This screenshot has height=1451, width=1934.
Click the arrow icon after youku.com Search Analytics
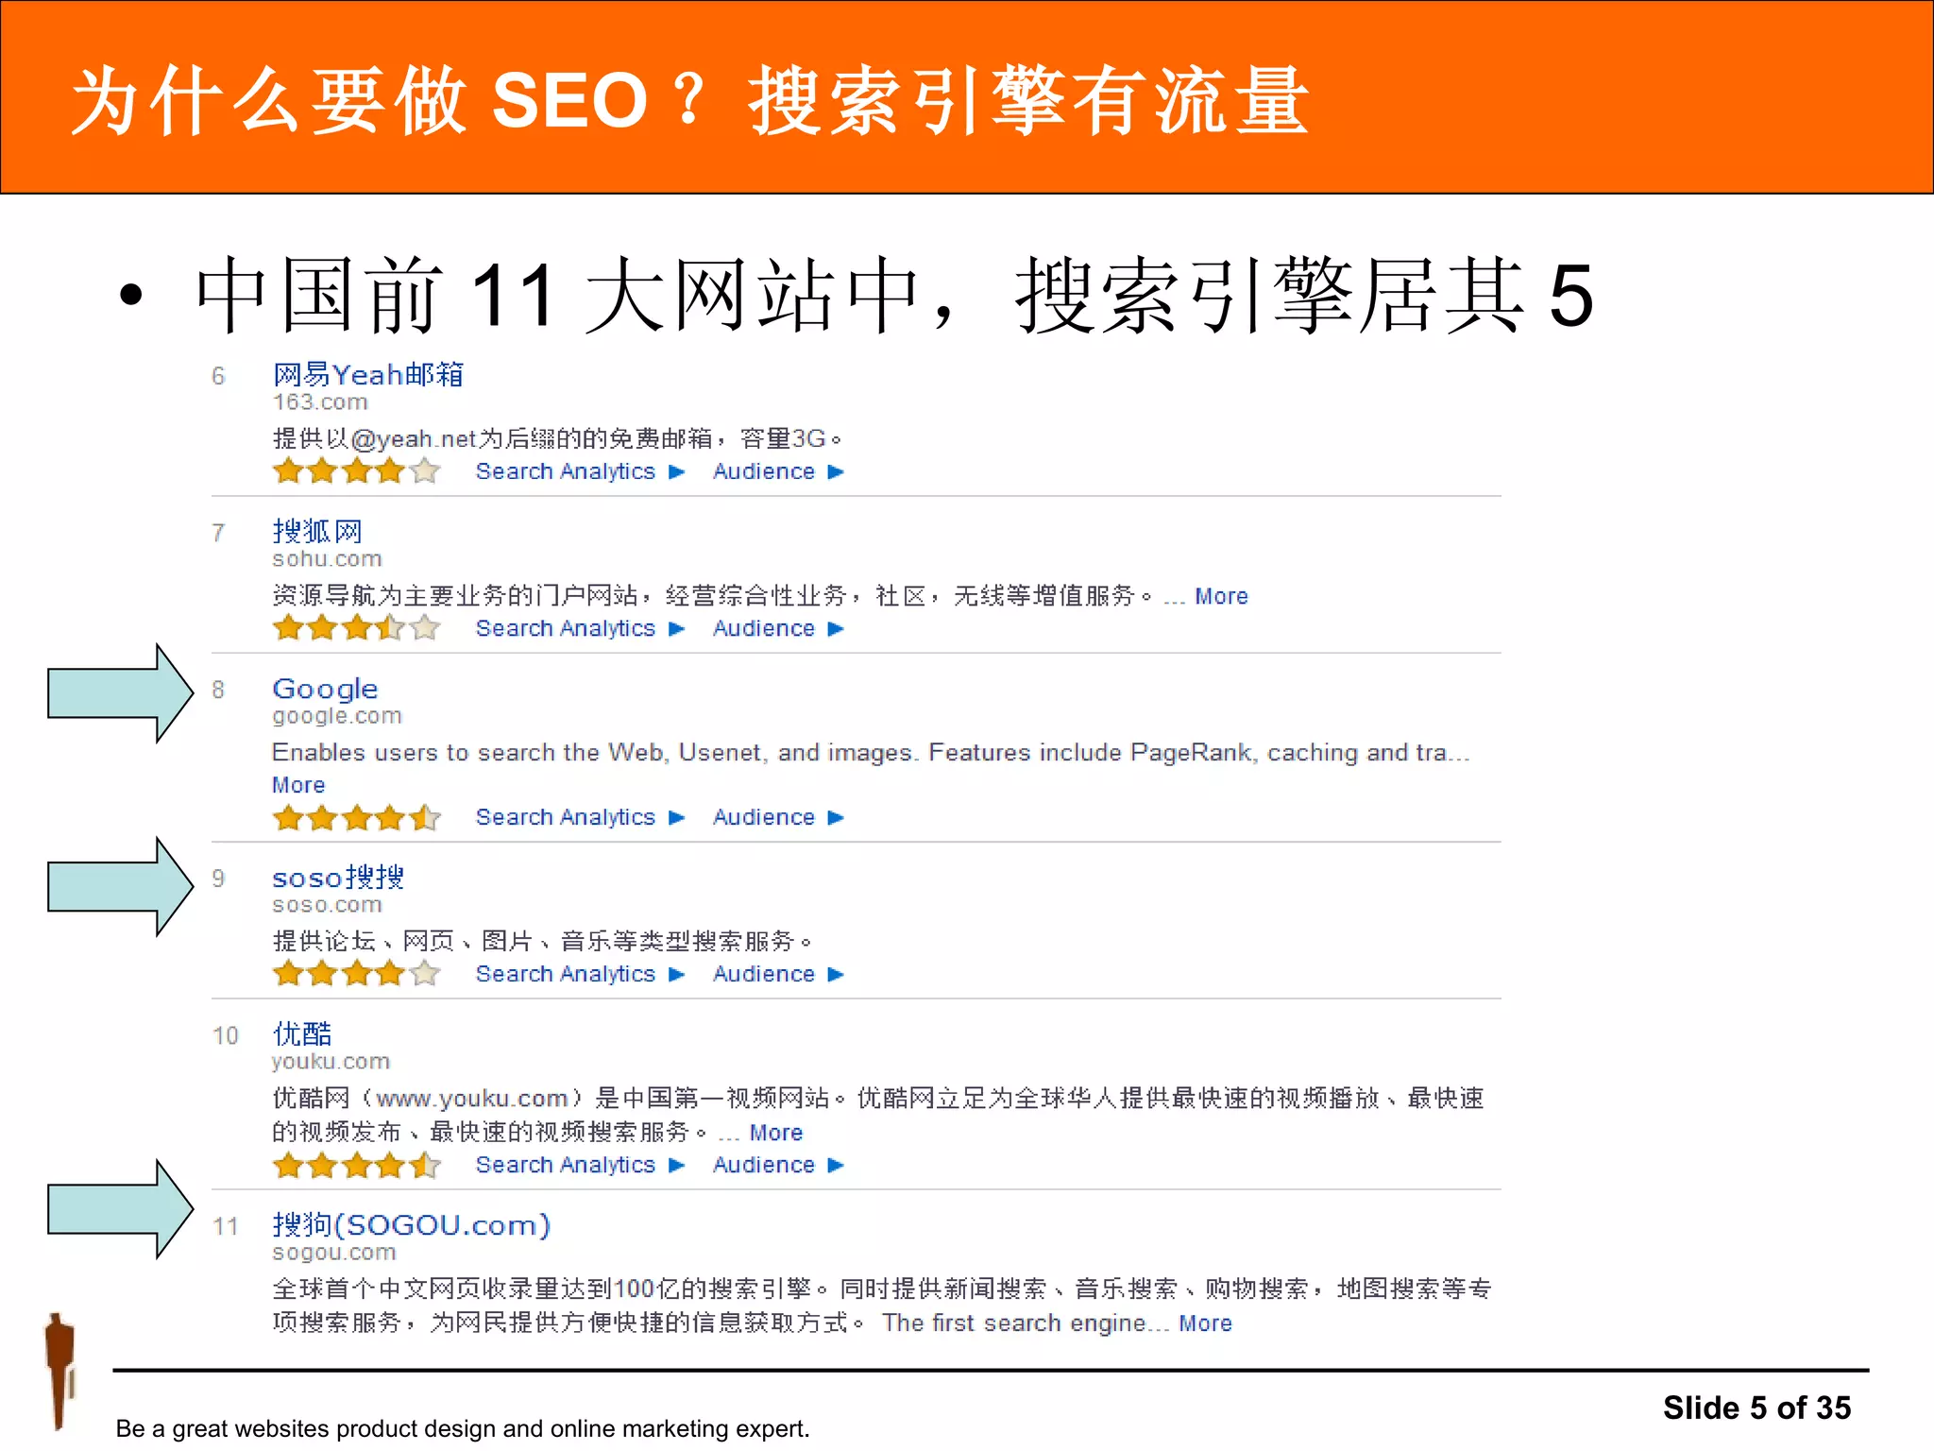pos(676,1165)
